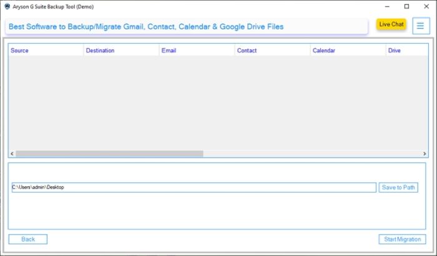Select the Email column header
Screen dimensions: 437x256
pyautogui.click(x=197, y=50)
